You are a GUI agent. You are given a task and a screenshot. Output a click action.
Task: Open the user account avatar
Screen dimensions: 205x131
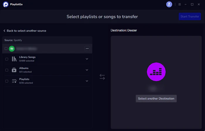(x=169, y=4)
